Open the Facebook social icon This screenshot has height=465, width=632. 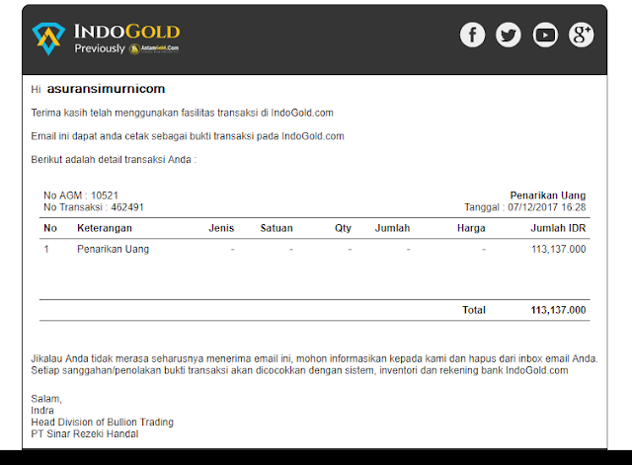tap(472, 35)
